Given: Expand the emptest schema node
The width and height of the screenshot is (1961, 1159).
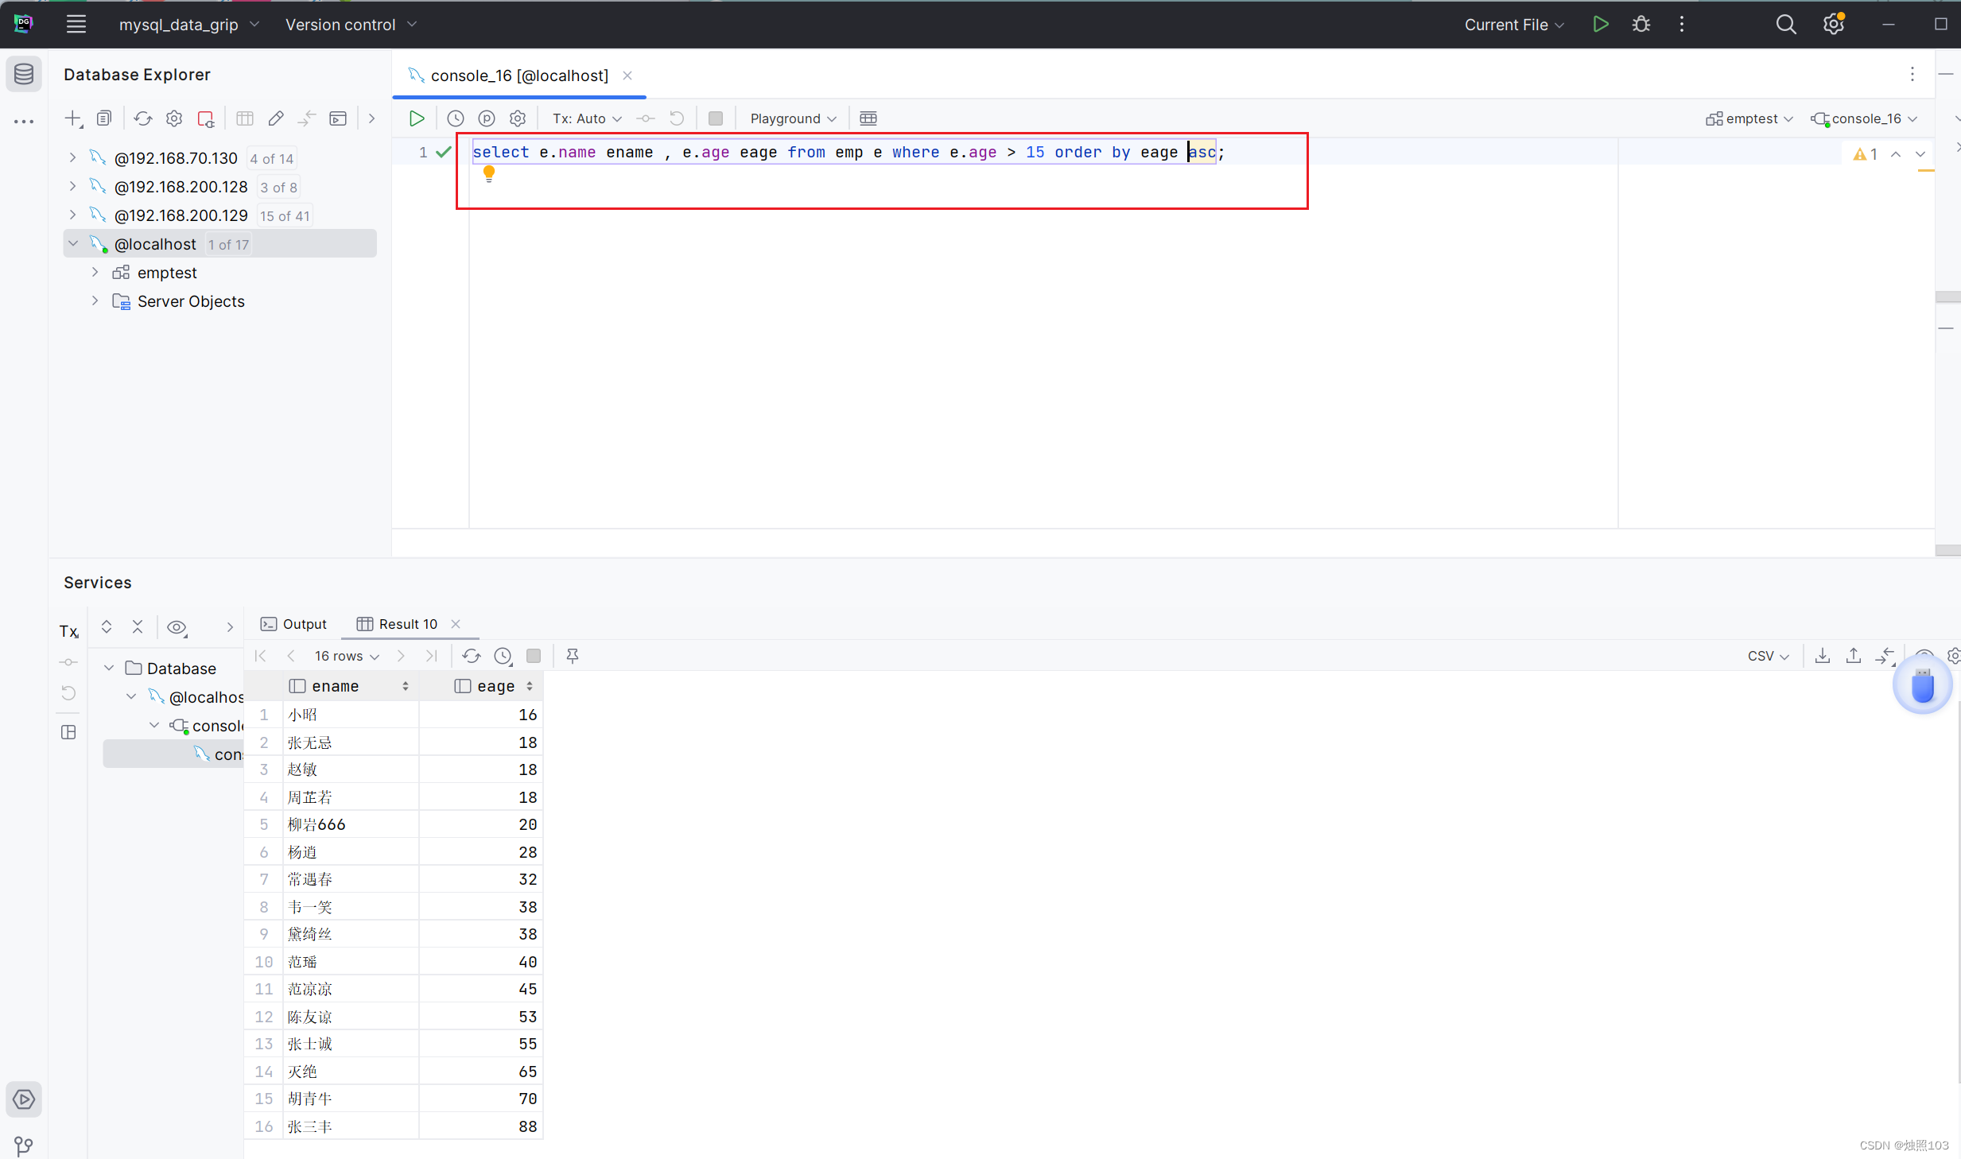Looking at the screenshot, I should pyautogui.click(x=95, y=273).
